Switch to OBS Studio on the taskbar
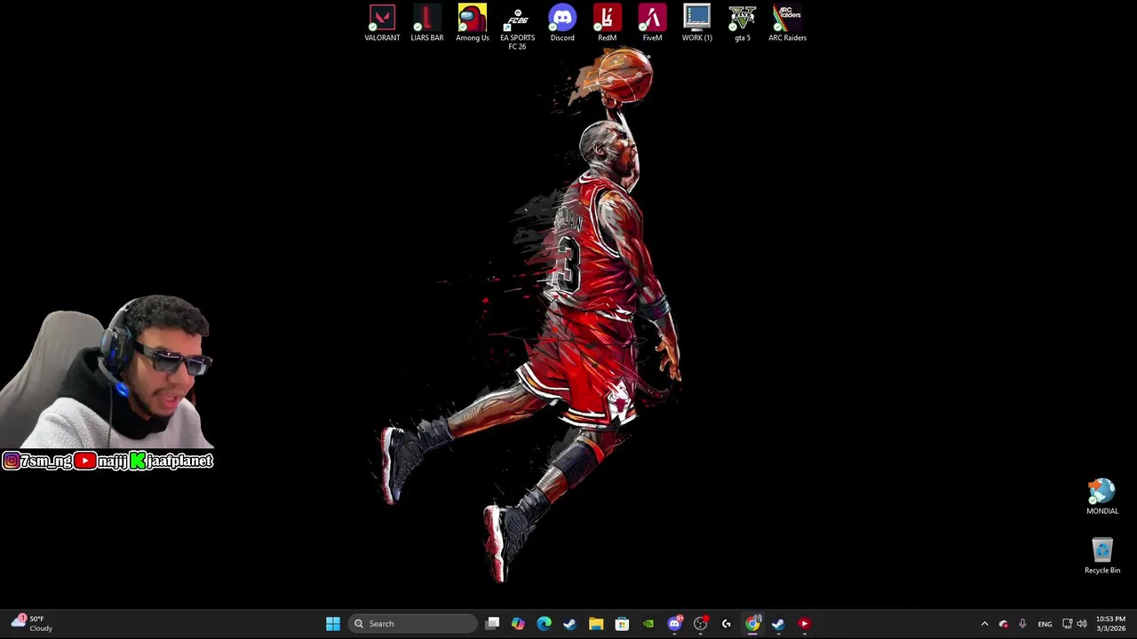Screen dimensions: 1137x639 [701, 624]
